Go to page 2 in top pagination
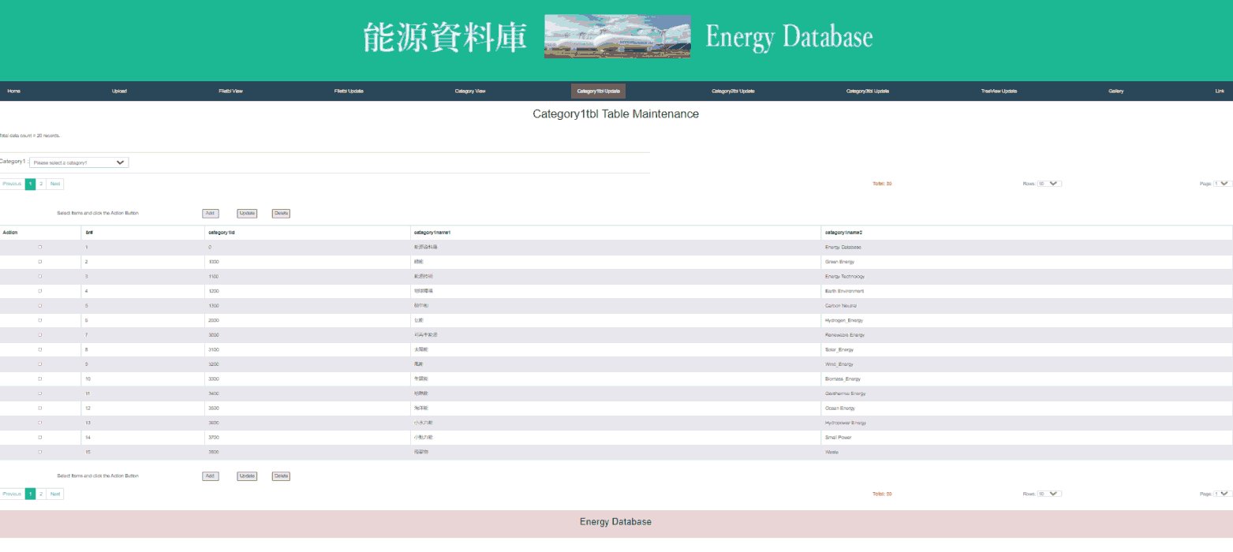The image size is (1233, 552). pos(41,184)
